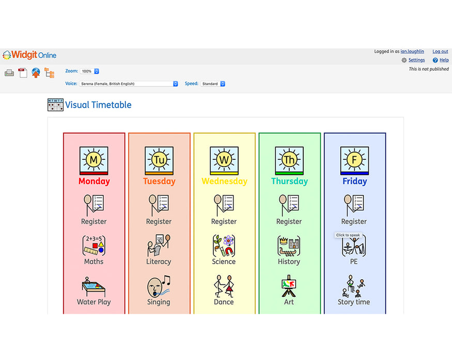The width and height of the screenshot is (452, 362).
Task: Click the publish globe icon with arrow
Action: click(x=36, y=73)
